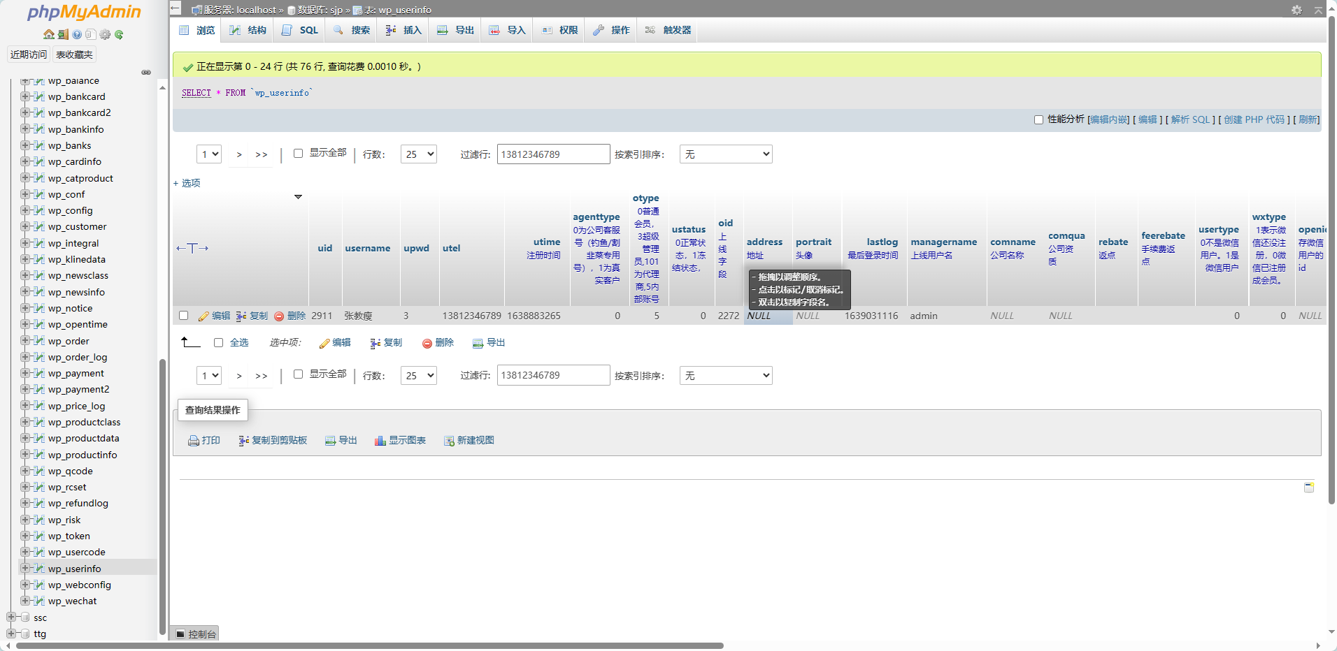Click the create view icon
Image resolution: width=1337 pixels, height=651 pixels.
pyautogui.click(x=449, y=441)
